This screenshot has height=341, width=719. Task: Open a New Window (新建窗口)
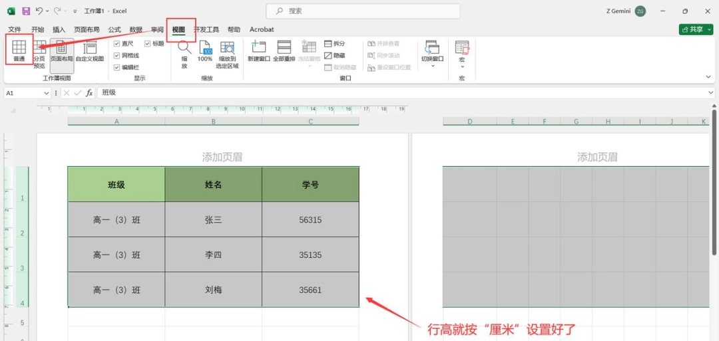[x=259, y=51]
